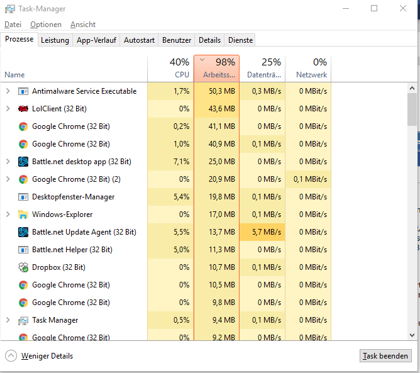The width and height of the screenshot is (420, 373).
Task: Switch to the Leistung tab
Action: coord(55,40)
